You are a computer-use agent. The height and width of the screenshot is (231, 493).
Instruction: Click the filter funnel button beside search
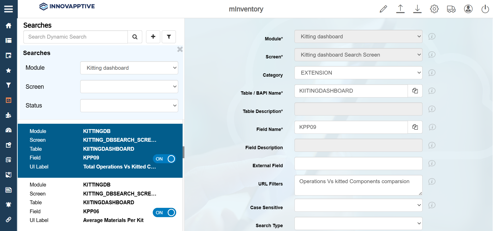click(169, 37)
